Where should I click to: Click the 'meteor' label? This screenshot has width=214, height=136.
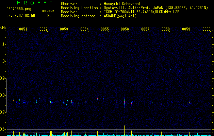click(x=48, y=11)
